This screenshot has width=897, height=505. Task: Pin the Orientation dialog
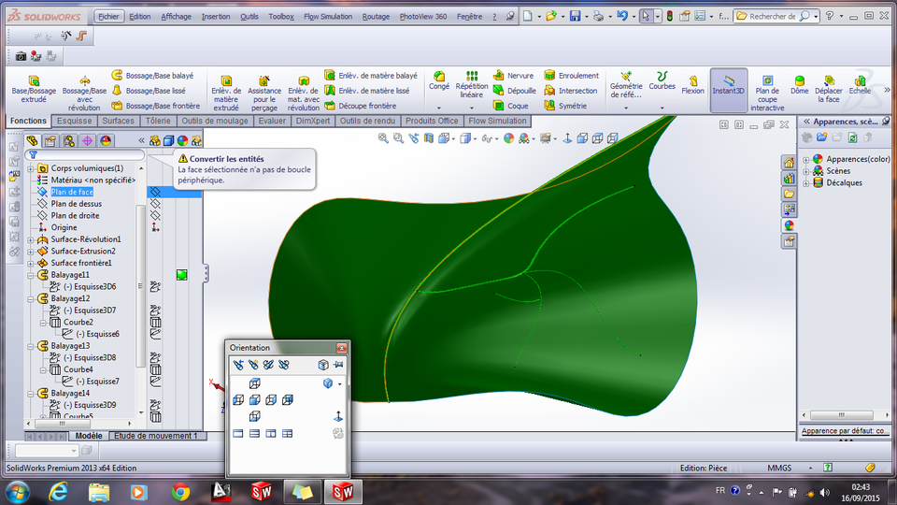[338, 365]
